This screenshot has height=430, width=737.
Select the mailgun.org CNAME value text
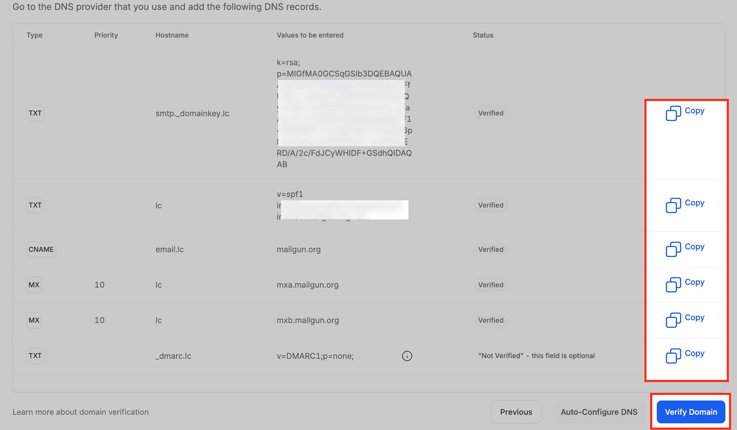[299, 249]
